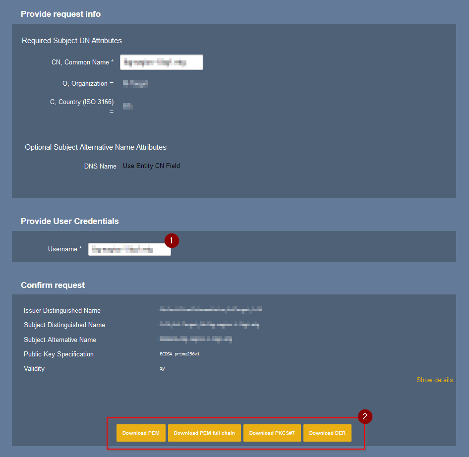Open the Show details link
This screenshot has height=457, width=469.
[x=434, y=380]
